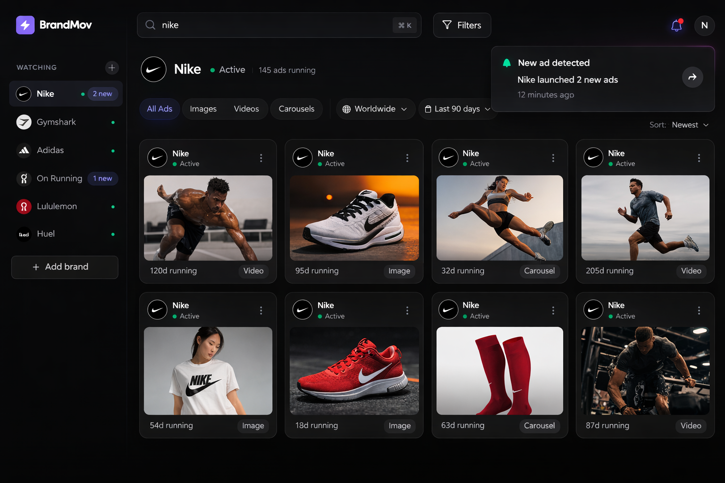Switch to the Videos tab

(x=246, y=109)
